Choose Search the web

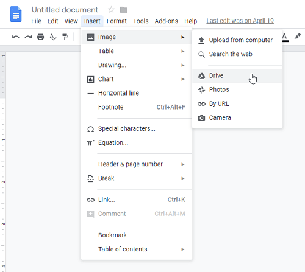(x=237, y=54)
